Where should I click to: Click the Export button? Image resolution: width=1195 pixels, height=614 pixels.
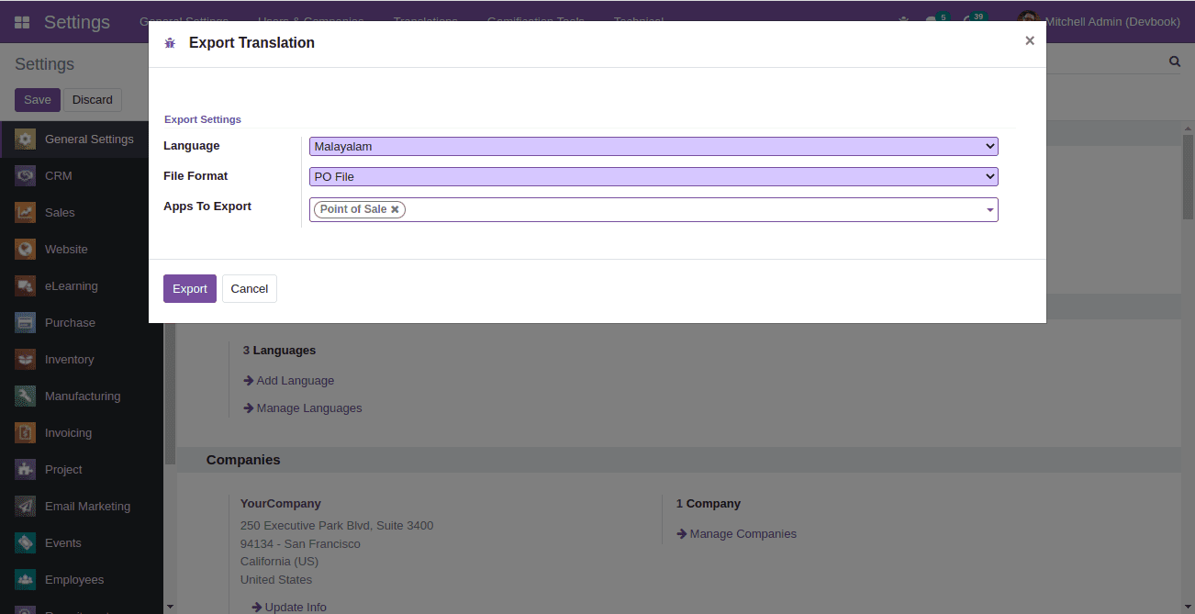(x=190, y=288)
